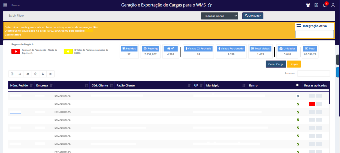Screen dimensions: 340x153
Task: Click the print icon above the table
Action: click(20, 74)
